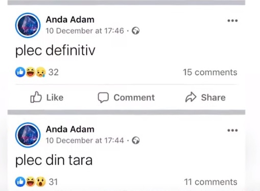
Task: Click the public globe icon beside 17:46
Action: coord(136,31)
